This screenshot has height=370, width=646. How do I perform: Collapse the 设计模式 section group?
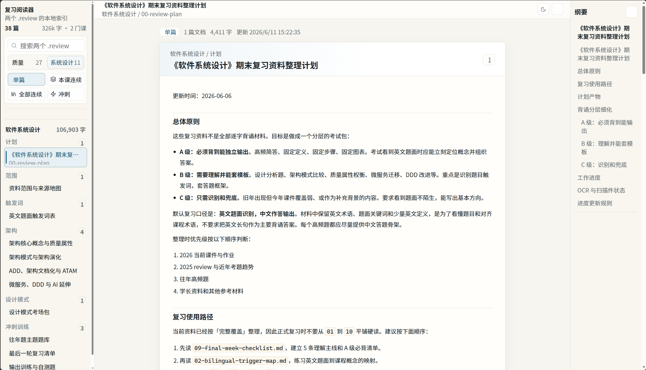point(45,300)
